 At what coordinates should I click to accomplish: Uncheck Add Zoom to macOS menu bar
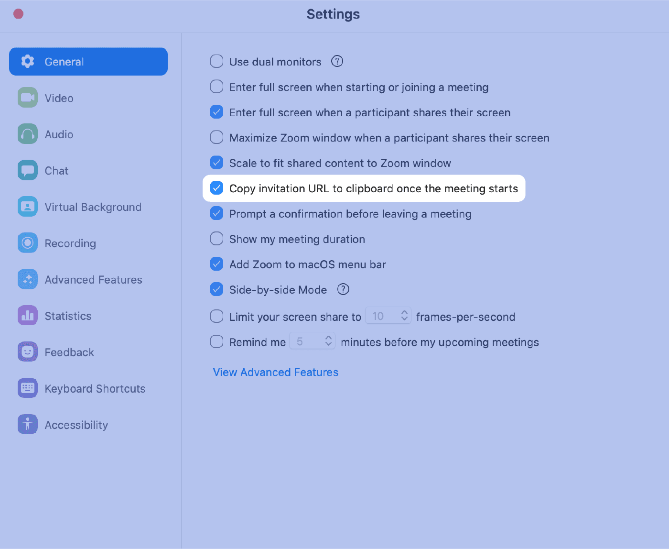coord(216,264)
